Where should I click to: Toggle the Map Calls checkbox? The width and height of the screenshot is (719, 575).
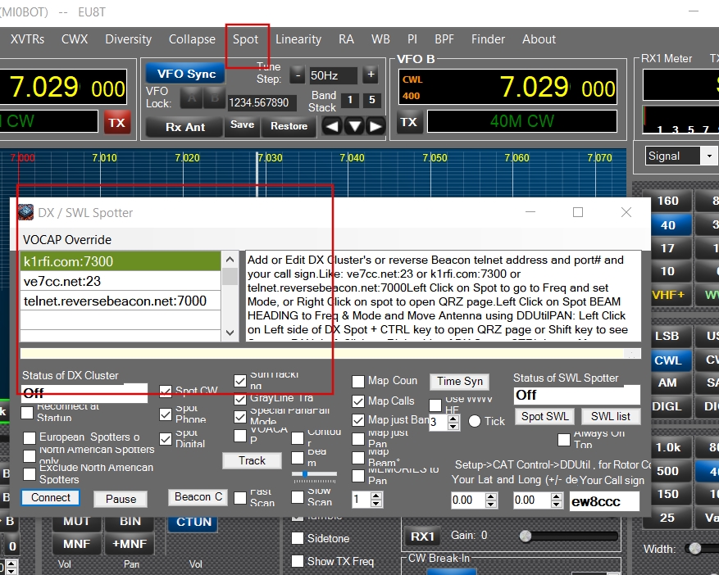click(358, 401)
